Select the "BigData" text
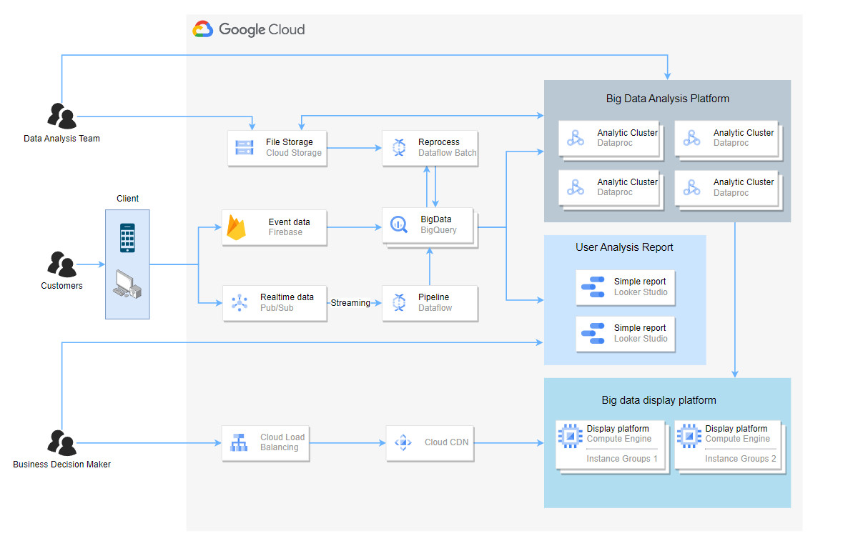Viewport: 868px width, 536px height. point(436,219)
